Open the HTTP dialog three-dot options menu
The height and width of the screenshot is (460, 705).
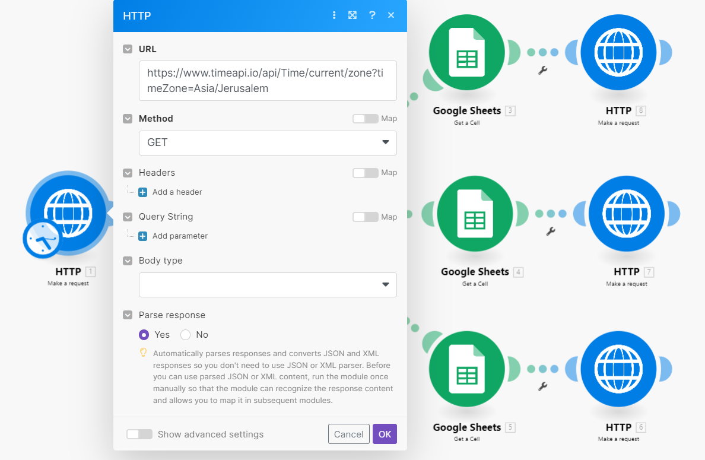tap(334, 15)
